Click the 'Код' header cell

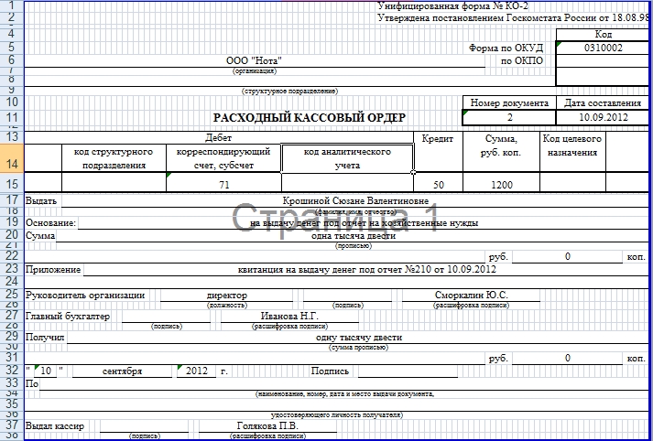pyautogui.click(x=603, y=35)
